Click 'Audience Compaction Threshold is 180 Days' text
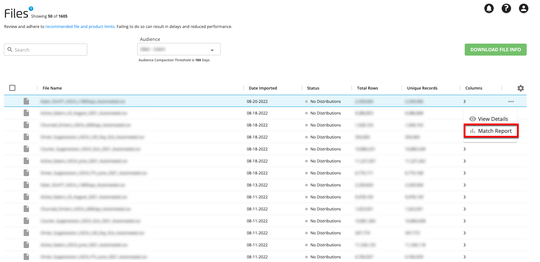Screen dimensions: 540x262 [x=174, y=60]
